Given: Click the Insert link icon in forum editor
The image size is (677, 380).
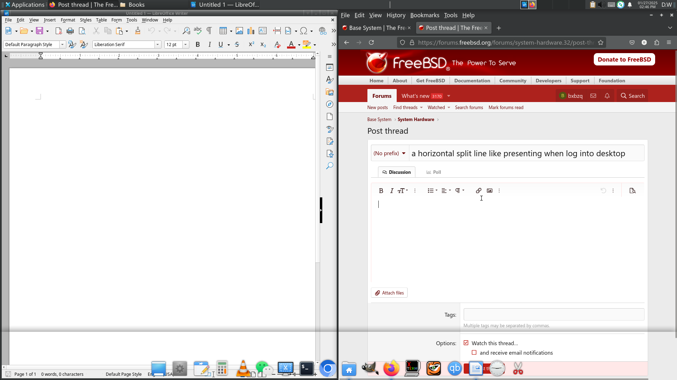Looking at the screenshot, I should coord(478,191).
